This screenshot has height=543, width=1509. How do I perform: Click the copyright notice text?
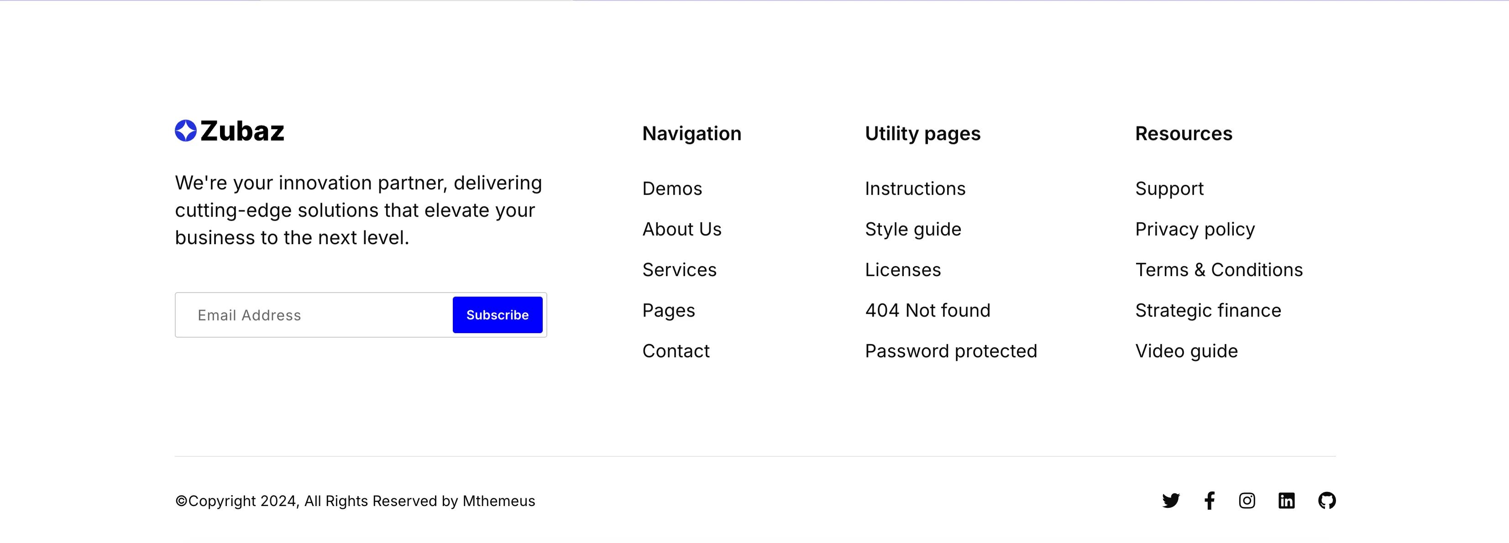click(355, 501)
